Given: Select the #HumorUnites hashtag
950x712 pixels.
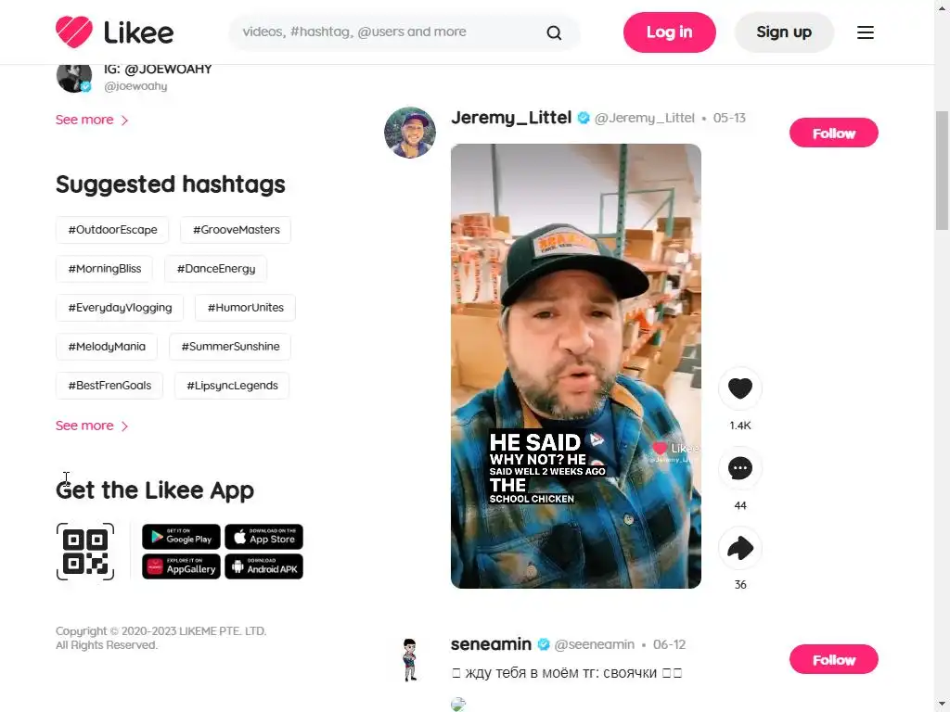Looking at the screenshot, I should pos(245,308).
